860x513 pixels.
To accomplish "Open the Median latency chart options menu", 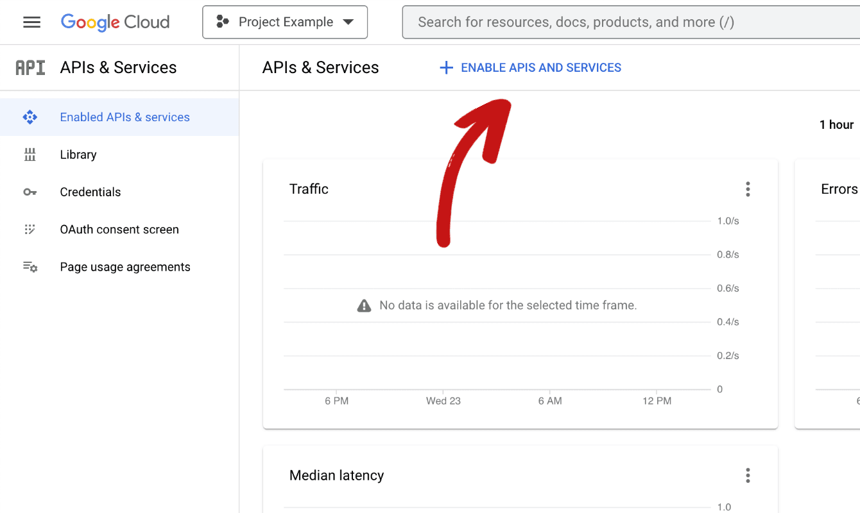I will (748, 475).
